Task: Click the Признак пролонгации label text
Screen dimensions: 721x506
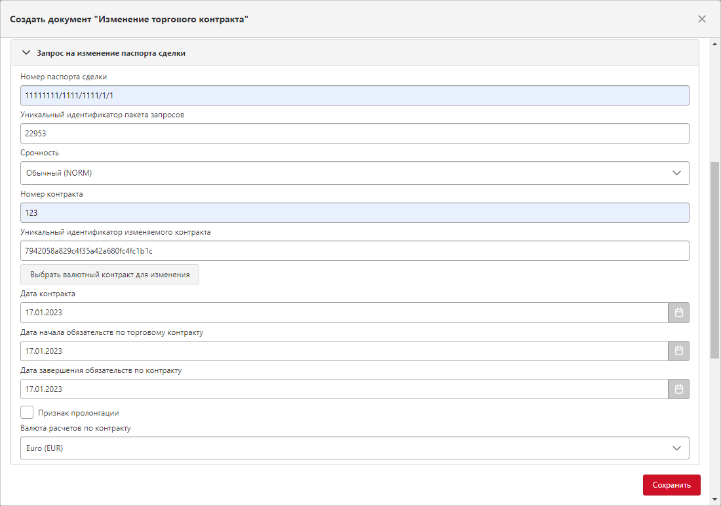Action: 79,413
